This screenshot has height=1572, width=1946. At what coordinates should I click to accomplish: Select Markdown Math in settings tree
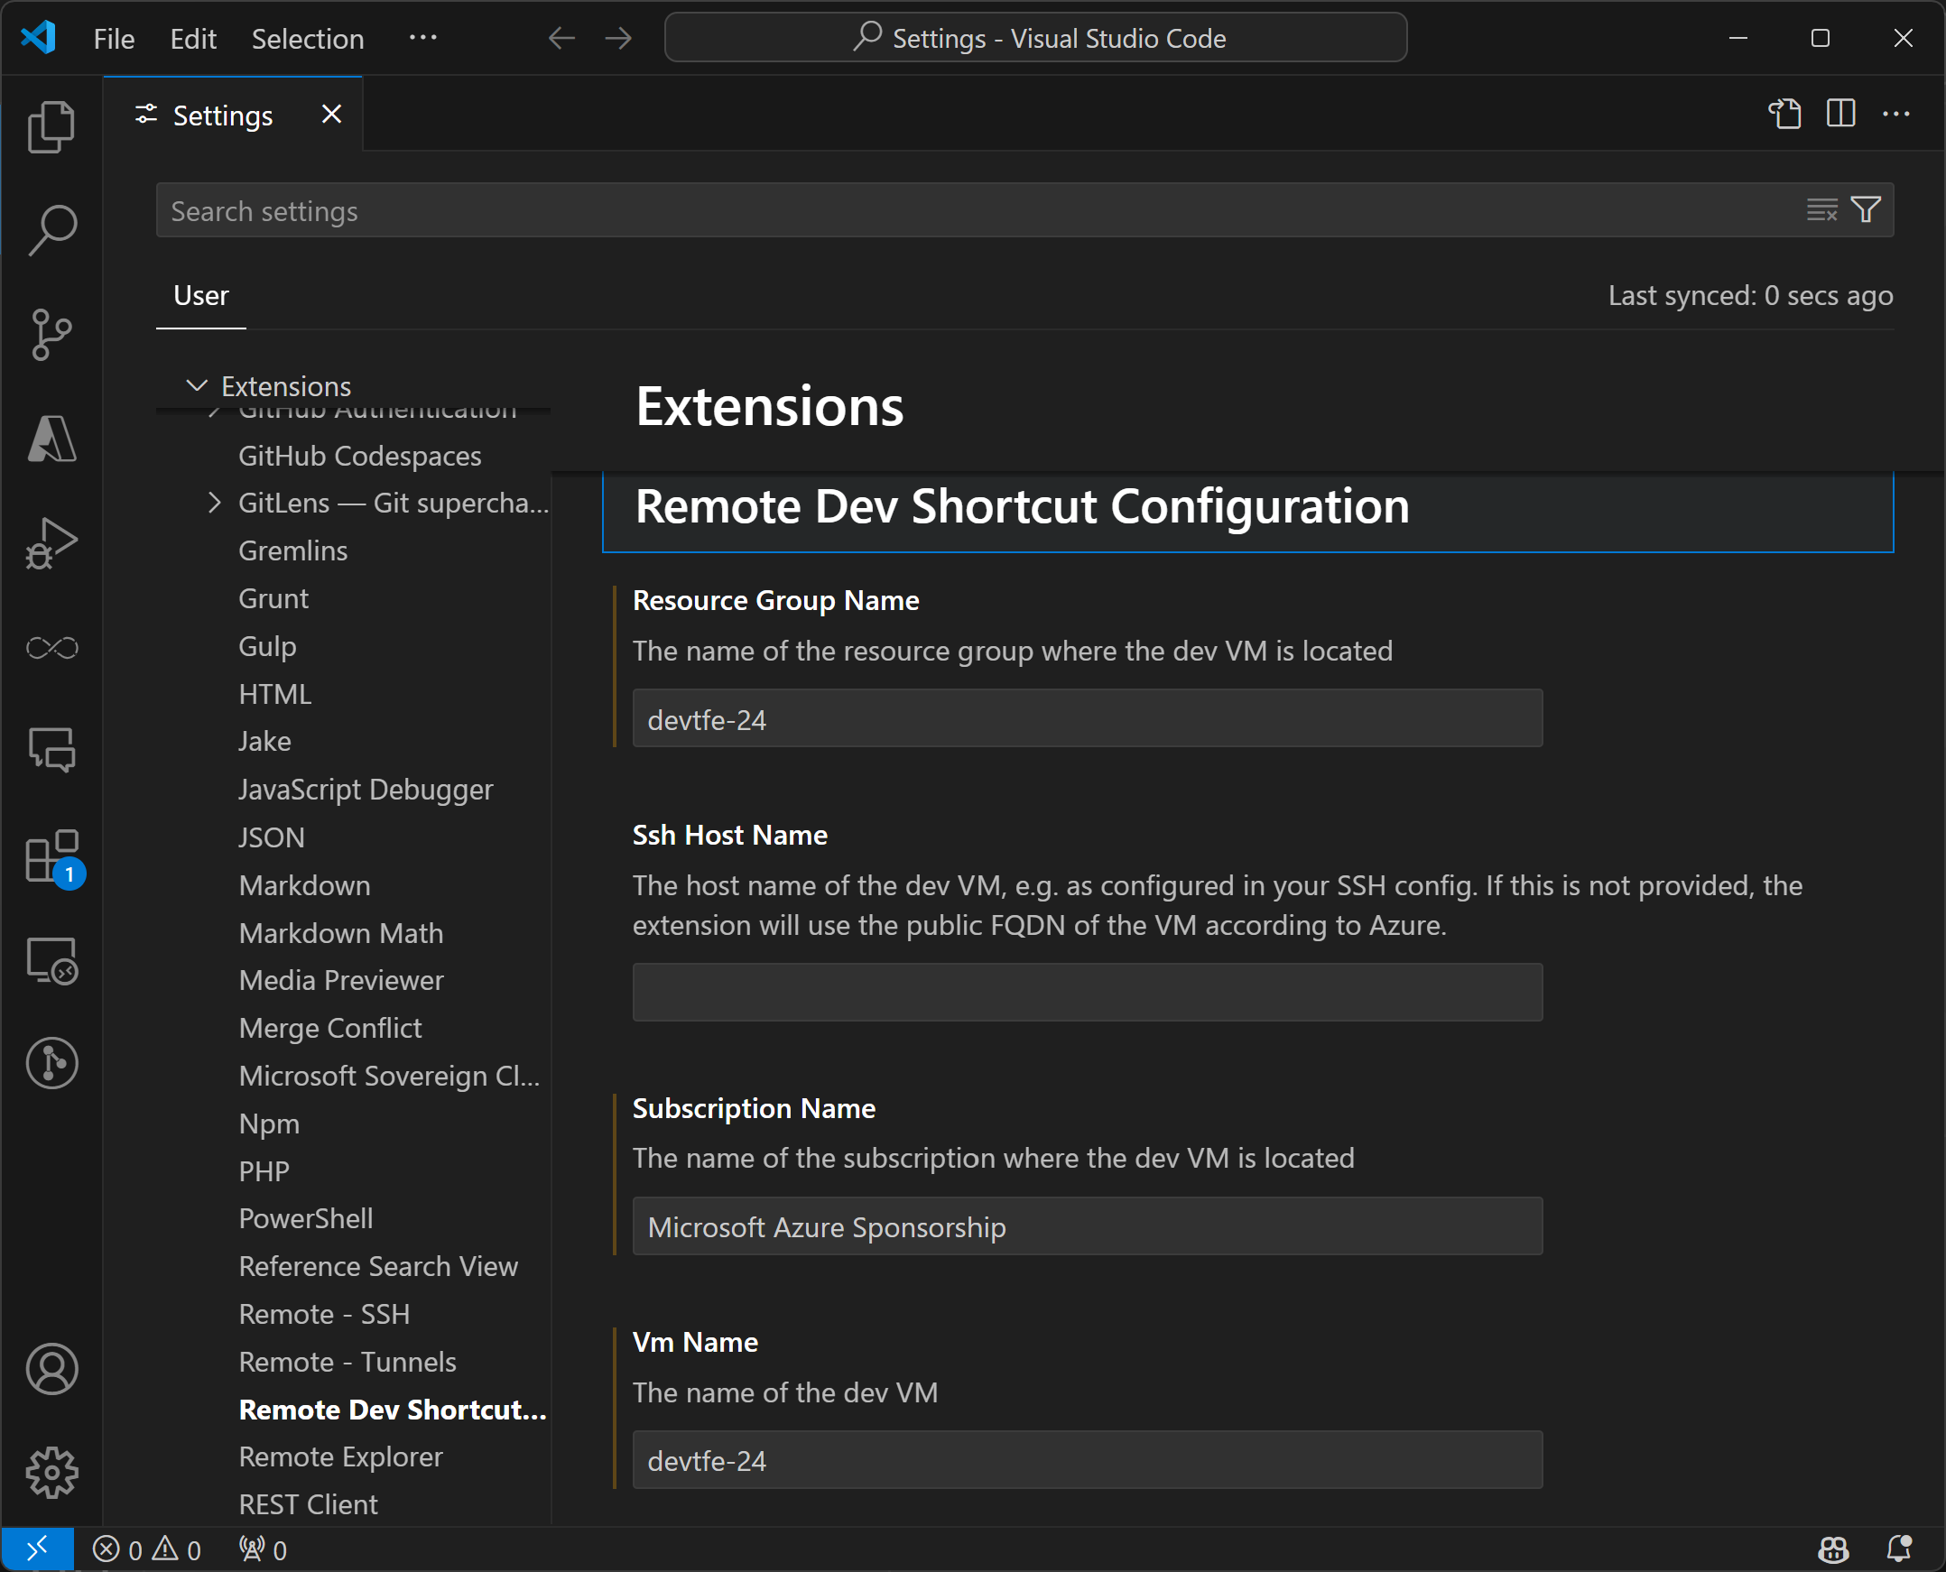tap(340, 934)
